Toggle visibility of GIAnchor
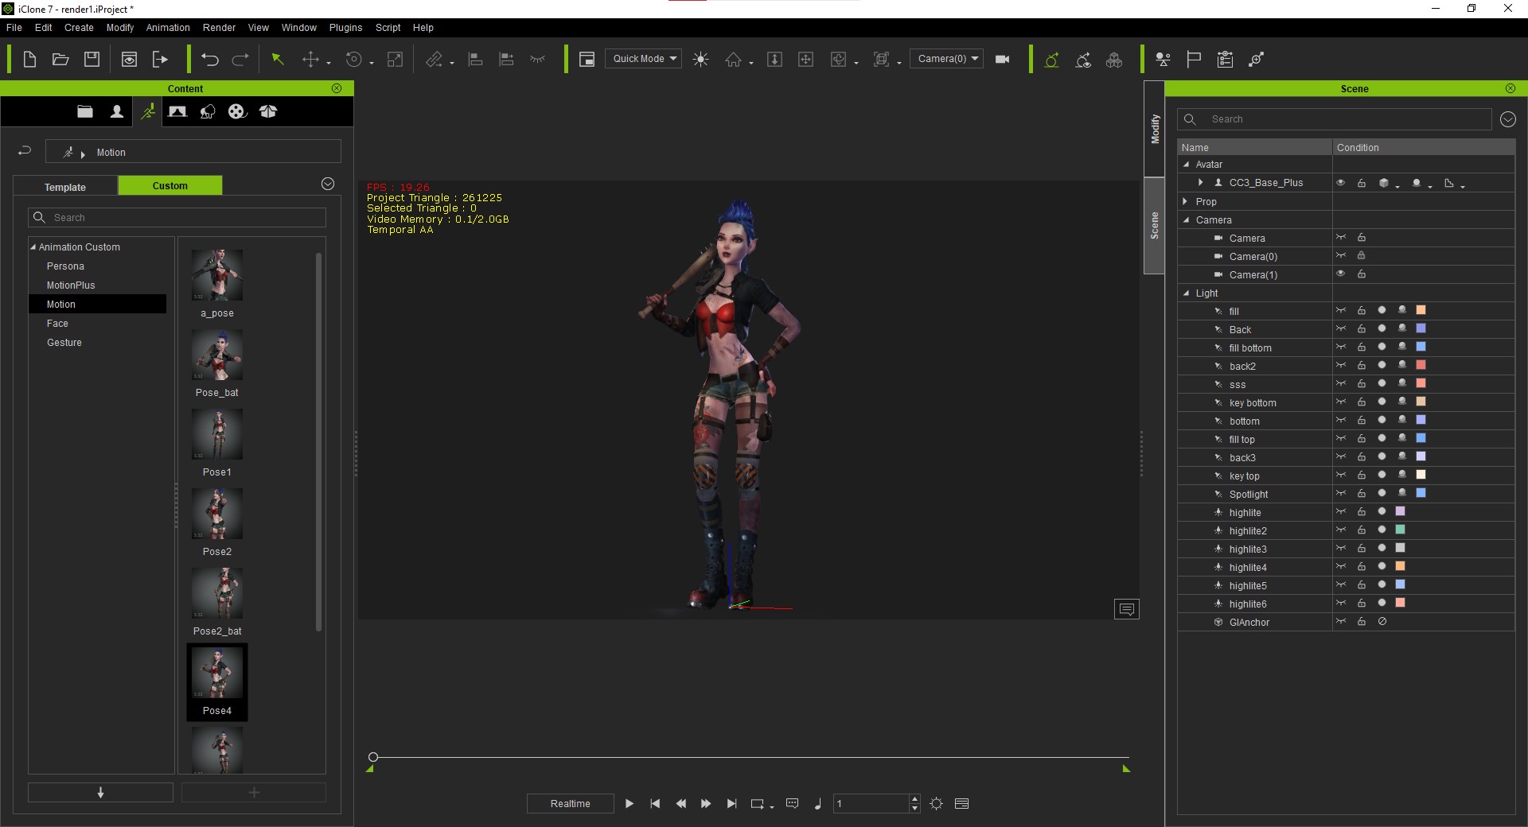The height and width of the screenshot is (827, 1528). (1341, 621)
